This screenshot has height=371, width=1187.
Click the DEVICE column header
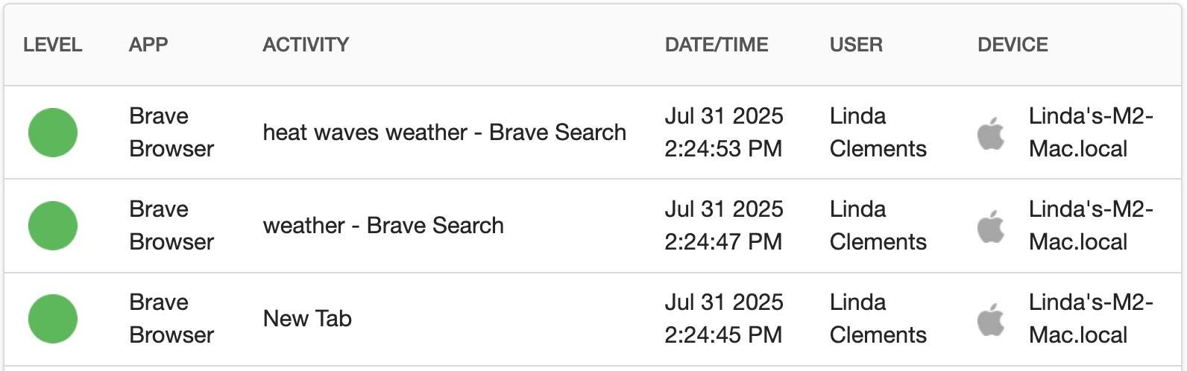click(1013, 45)
